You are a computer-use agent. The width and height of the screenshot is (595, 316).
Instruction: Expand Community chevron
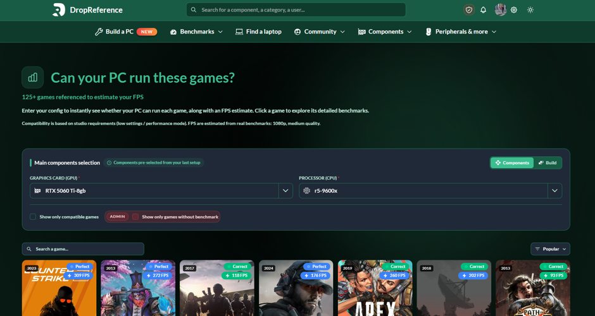(342, 32)
